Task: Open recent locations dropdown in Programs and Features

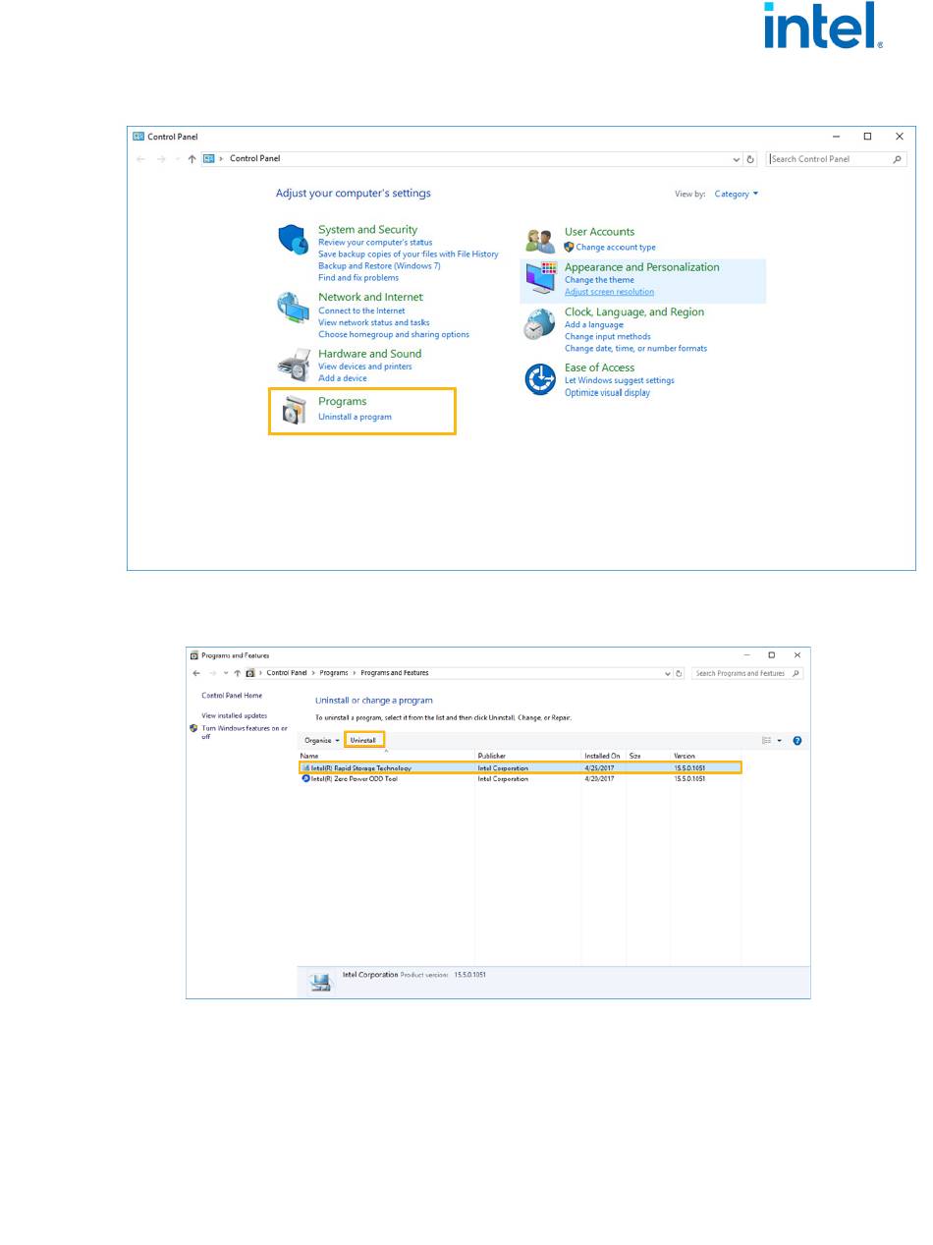Action: pyautogui.click(x=226, y=673)
